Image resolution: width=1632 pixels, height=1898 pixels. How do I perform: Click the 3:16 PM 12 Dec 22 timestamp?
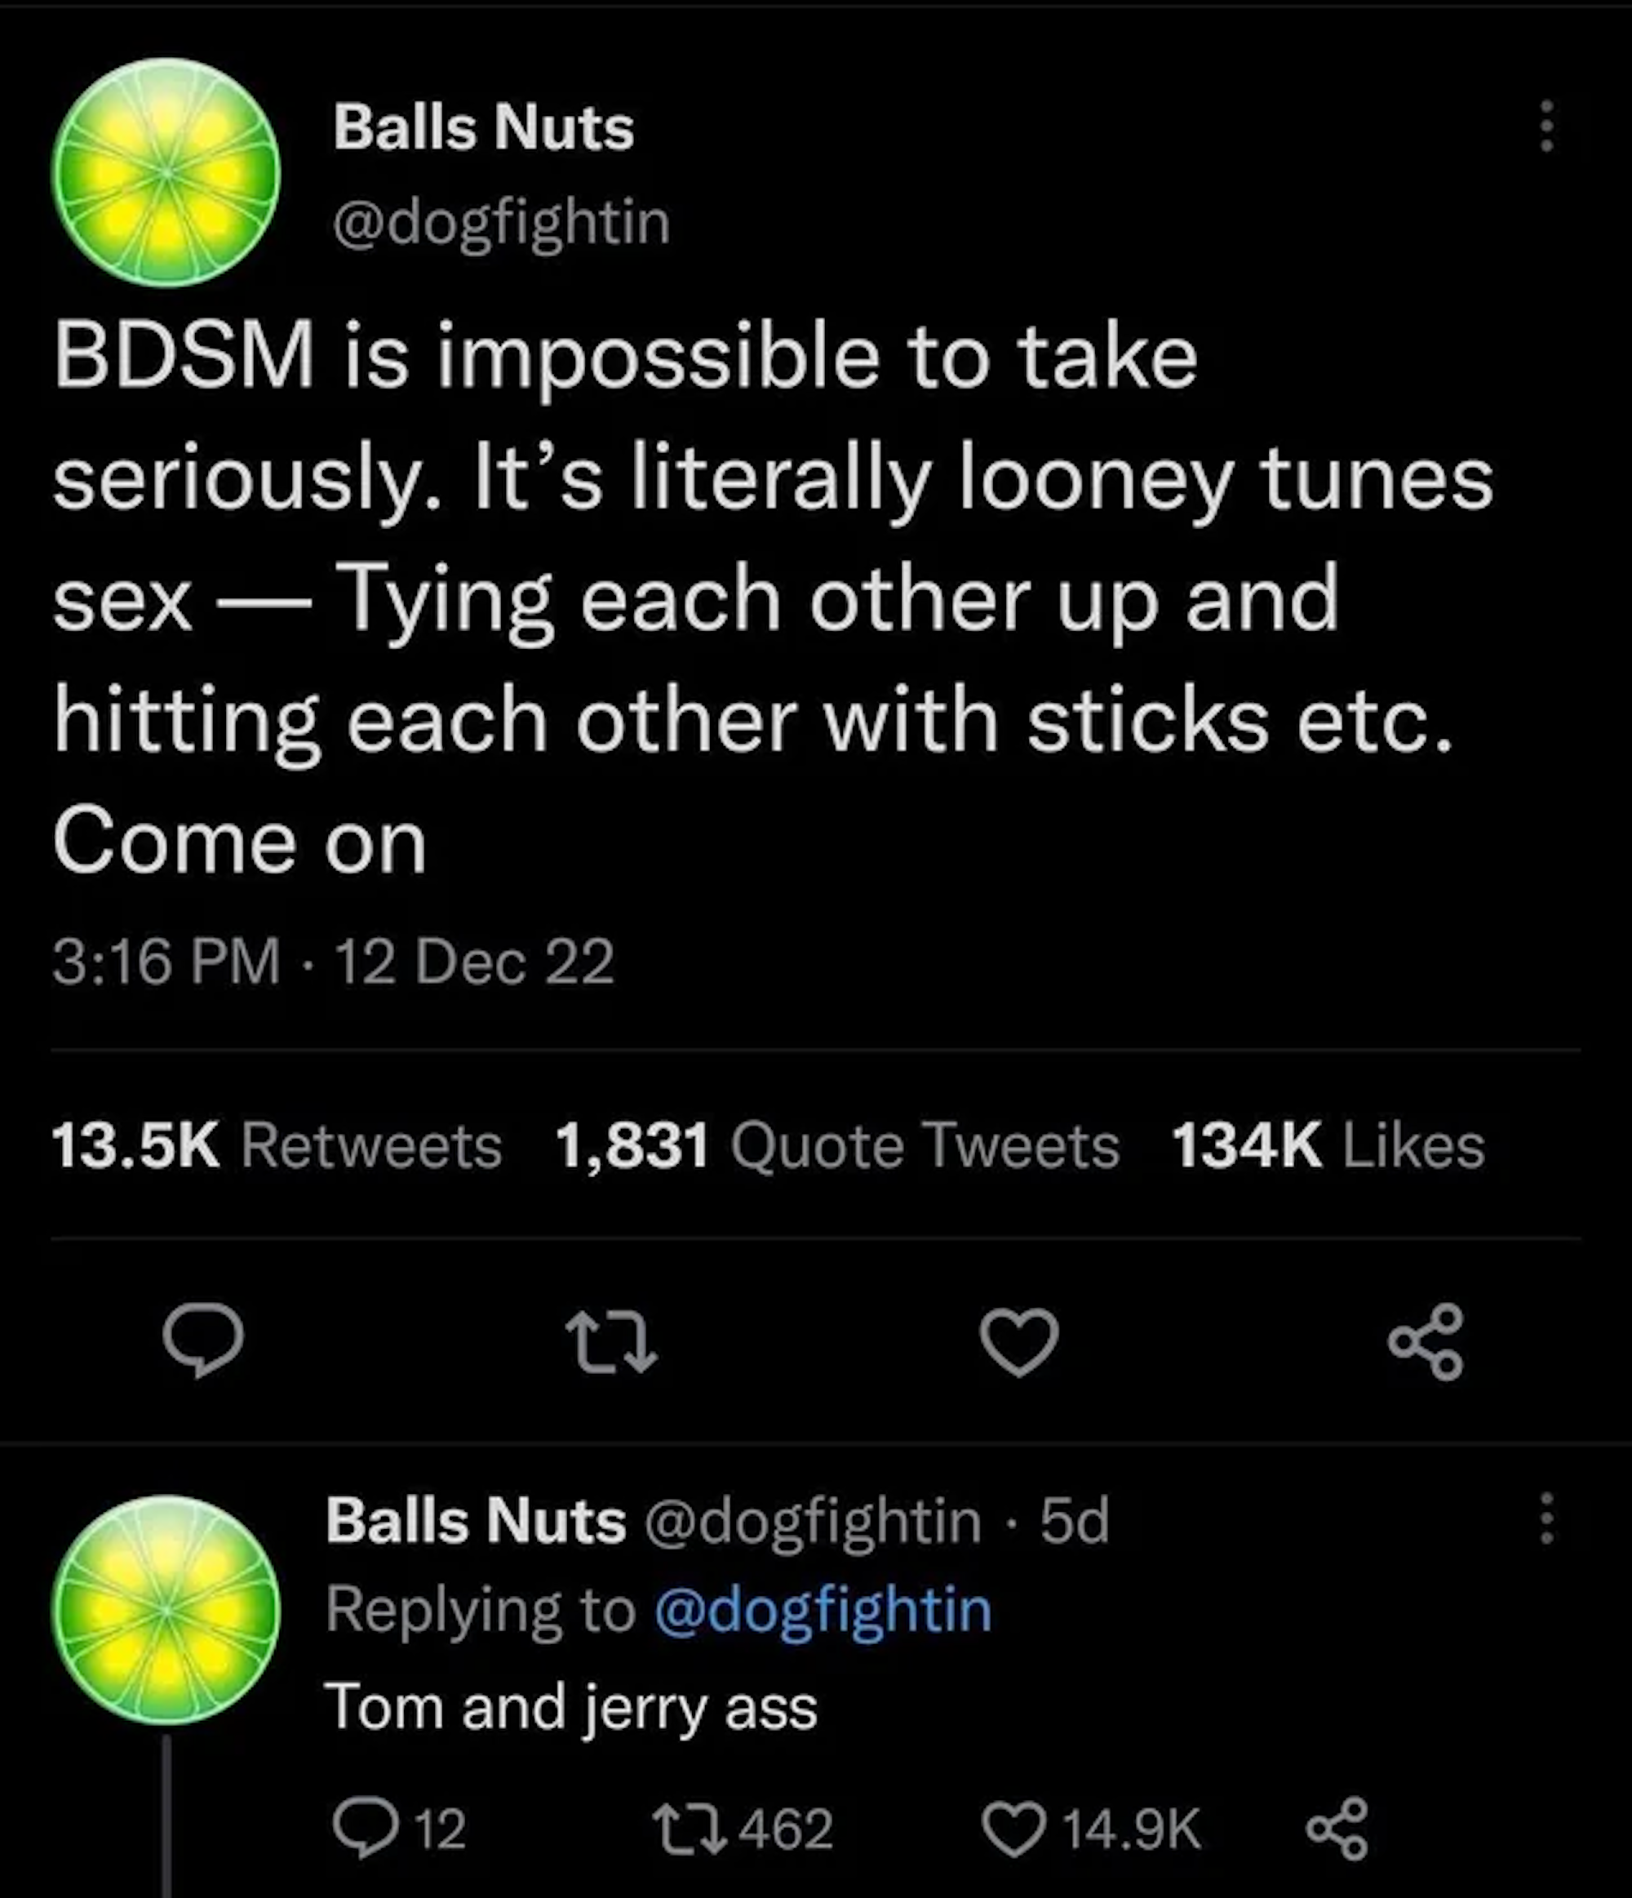332,962
